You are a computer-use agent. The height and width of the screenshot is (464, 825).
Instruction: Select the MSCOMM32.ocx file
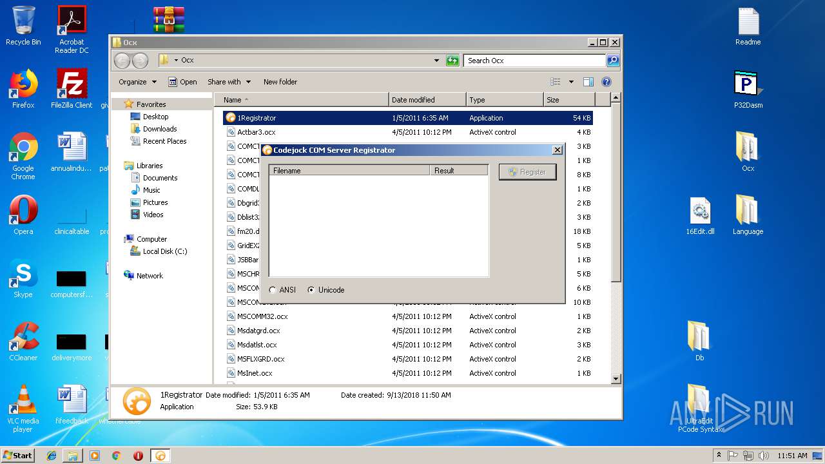407,316
